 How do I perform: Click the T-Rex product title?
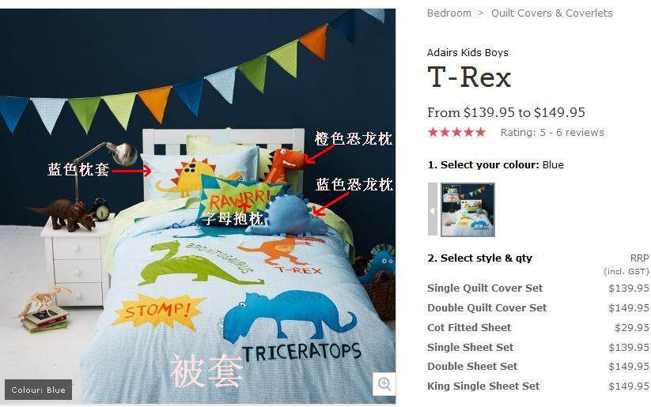[469, 77]
